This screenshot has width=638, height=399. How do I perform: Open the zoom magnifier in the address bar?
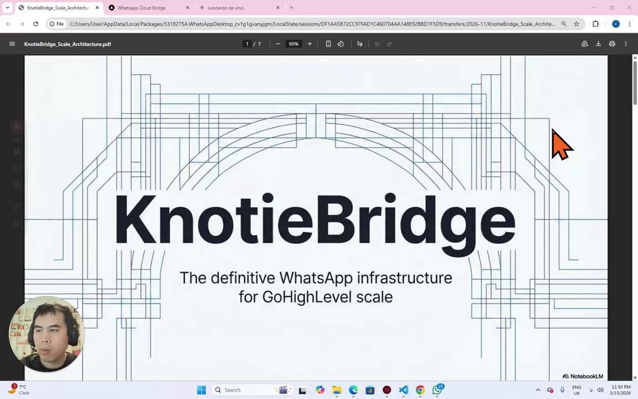click(564, 24)
